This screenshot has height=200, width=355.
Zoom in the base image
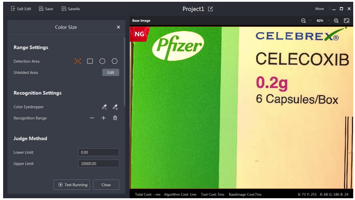336,20
